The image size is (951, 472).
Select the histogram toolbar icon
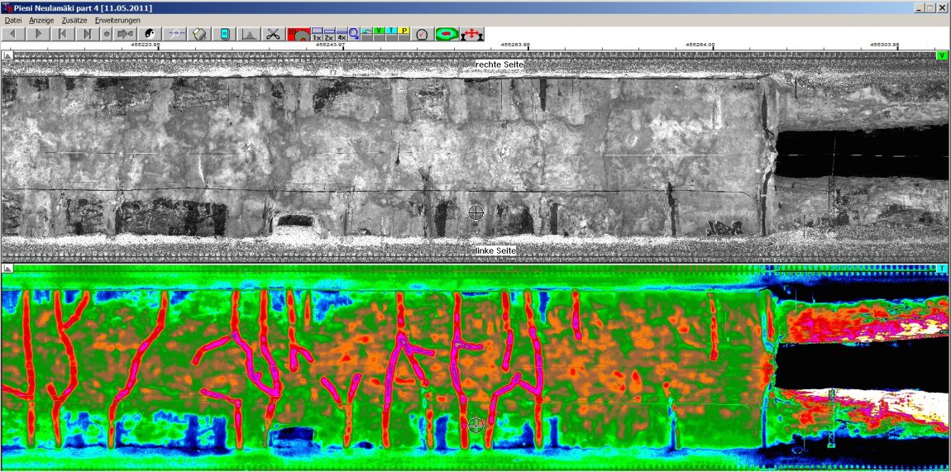(249, 34)
